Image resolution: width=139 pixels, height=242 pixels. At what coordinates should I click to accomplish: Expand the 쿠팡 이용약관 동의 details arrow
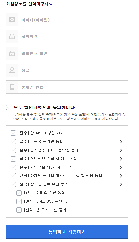point(121,142)
